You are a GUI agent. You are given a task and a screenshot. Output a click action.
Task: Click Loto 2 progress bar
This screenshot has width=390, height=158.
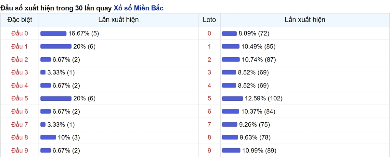pyautogui.click(x=231, y=60)
